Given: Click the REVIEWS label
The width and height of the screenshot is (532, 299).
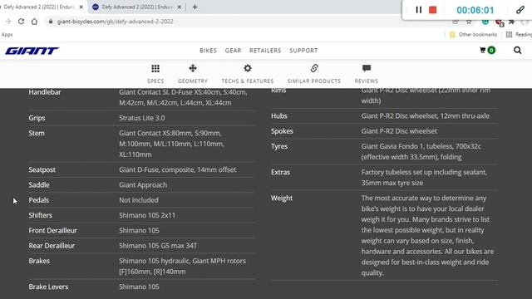Looking at the screenshot, I should (367, 81).
